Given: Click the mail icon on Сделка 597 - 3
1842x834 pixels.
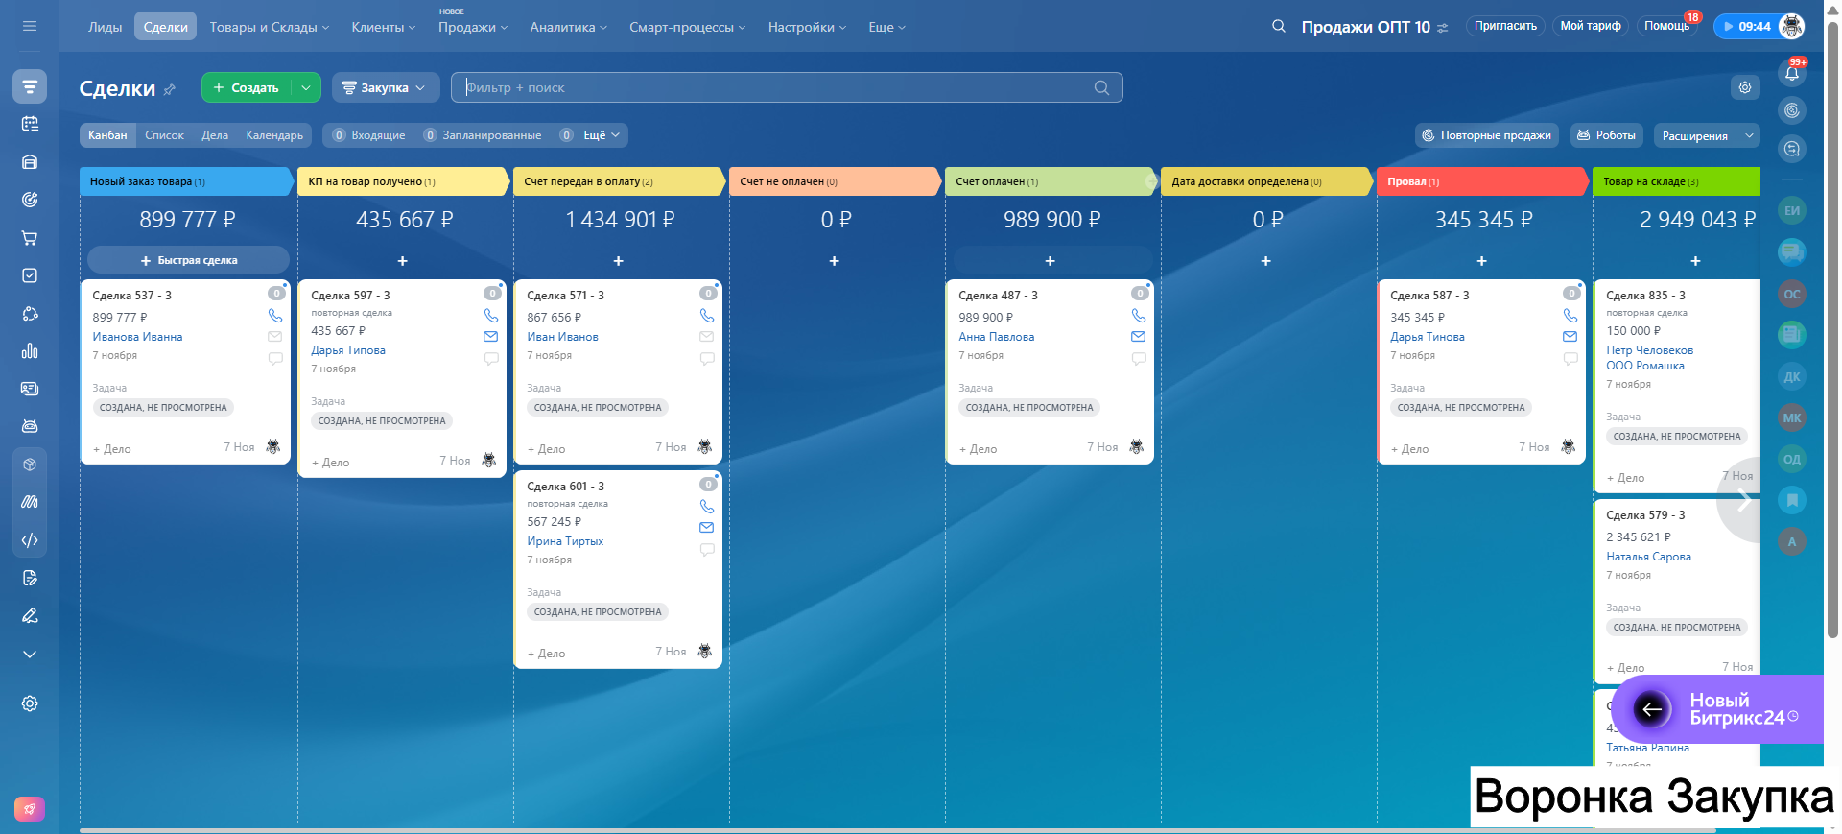Looking at the screenshot, I should (491, 337).
